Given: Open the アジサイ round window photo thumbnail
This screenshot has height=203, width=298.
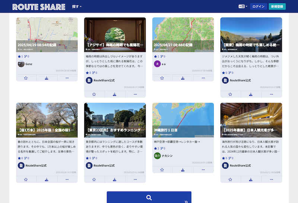Looking at the screenshot, I should click(x=115, y=35).
